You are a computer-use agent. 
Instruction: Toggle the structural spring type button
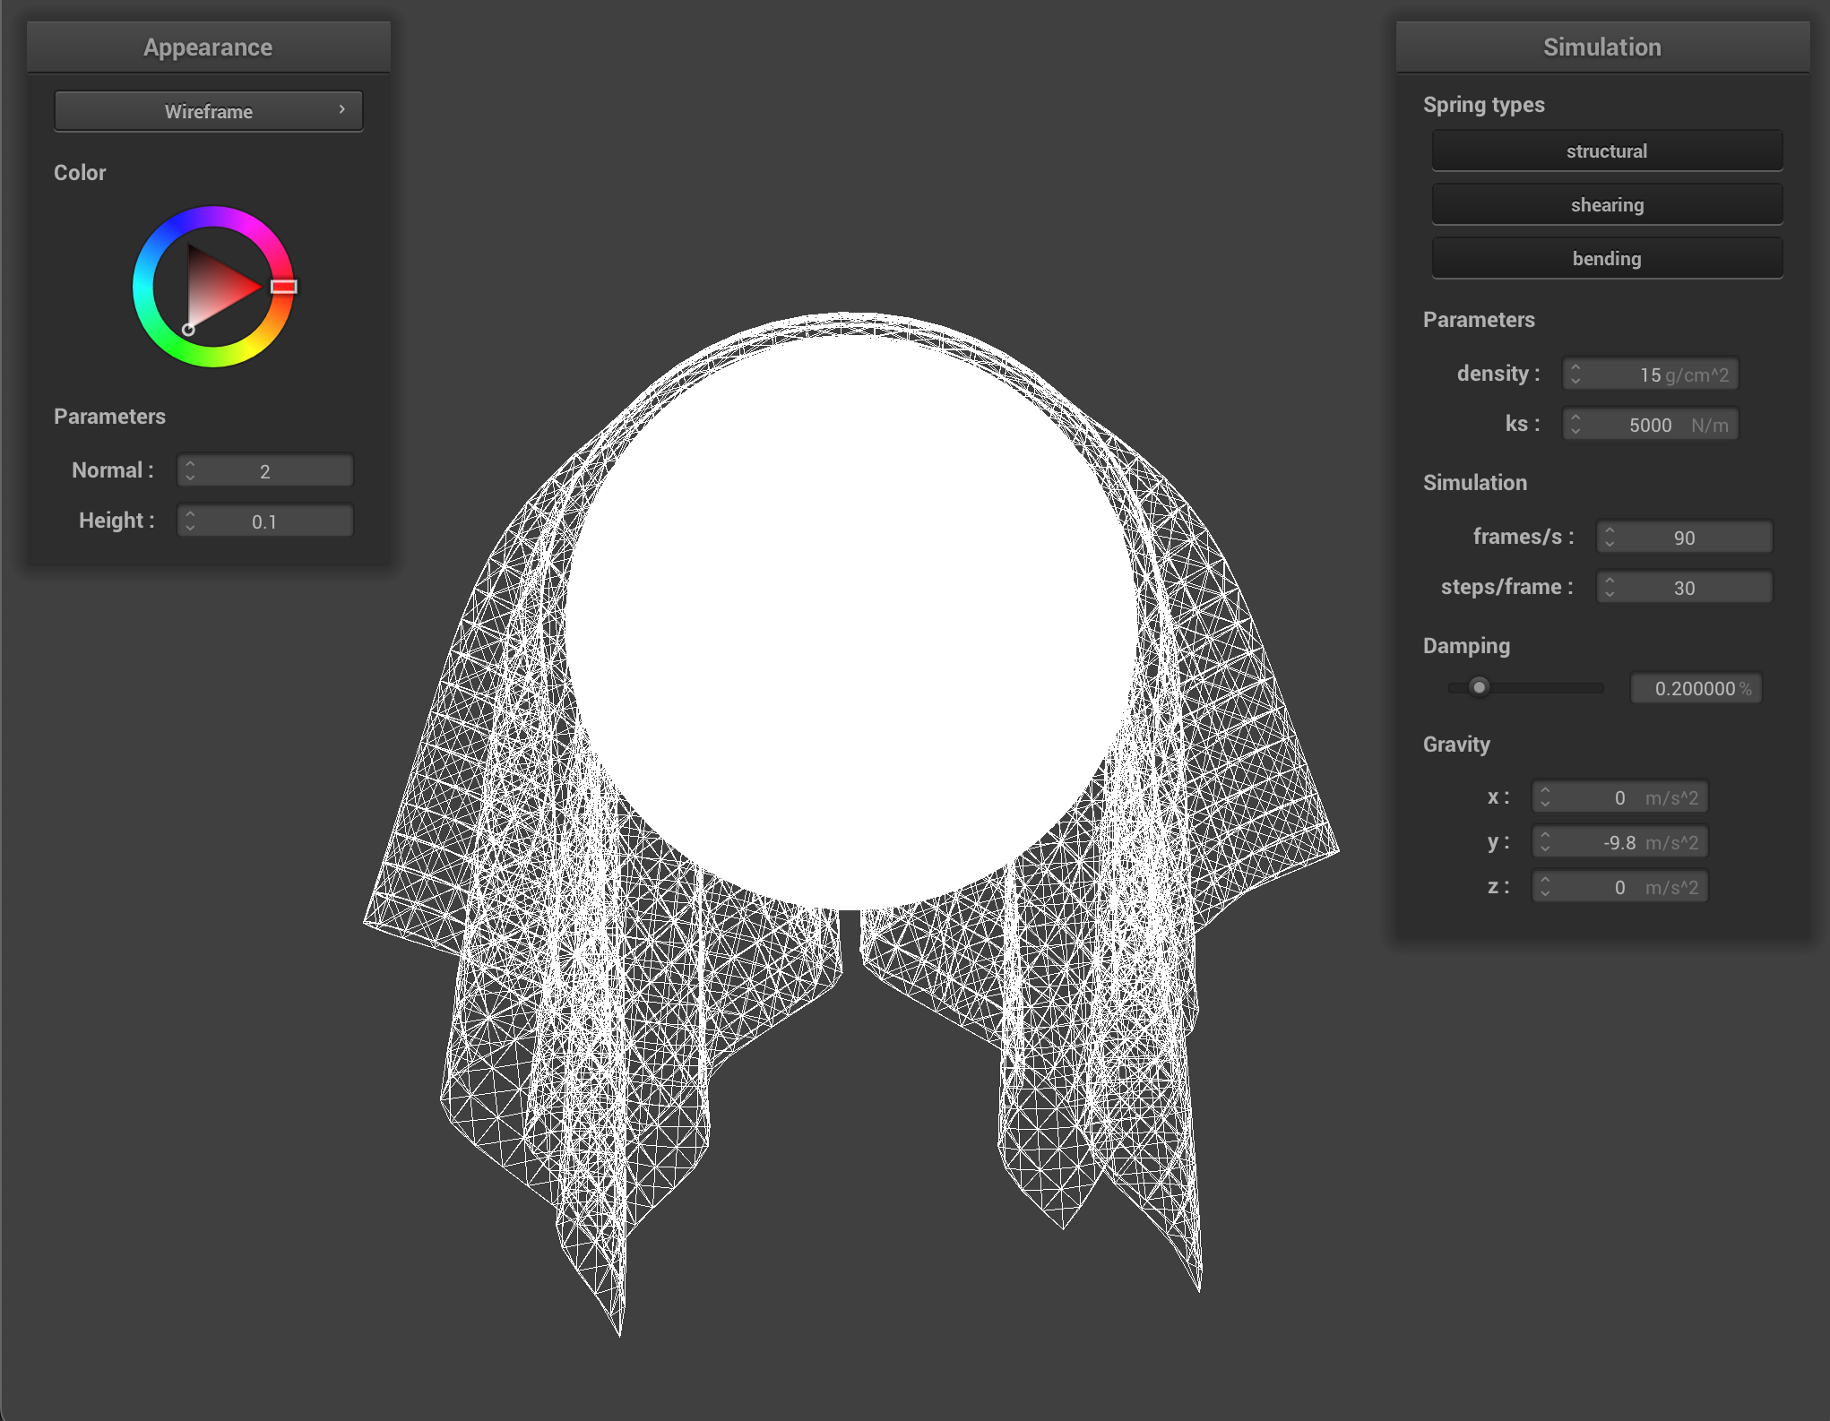1606,151
